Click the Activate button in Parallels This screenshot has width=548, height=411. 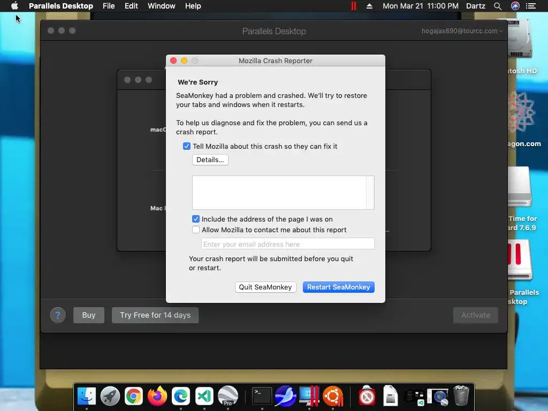(476, 315)
